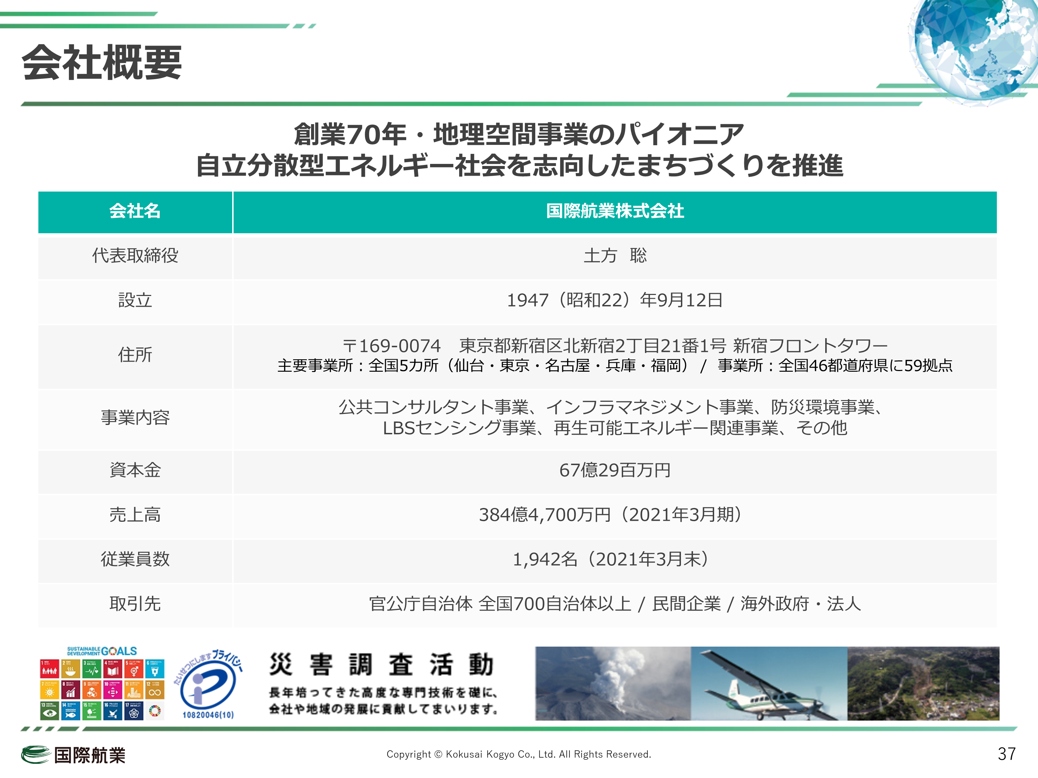Click the slide title 会社概要

(102, 63)
